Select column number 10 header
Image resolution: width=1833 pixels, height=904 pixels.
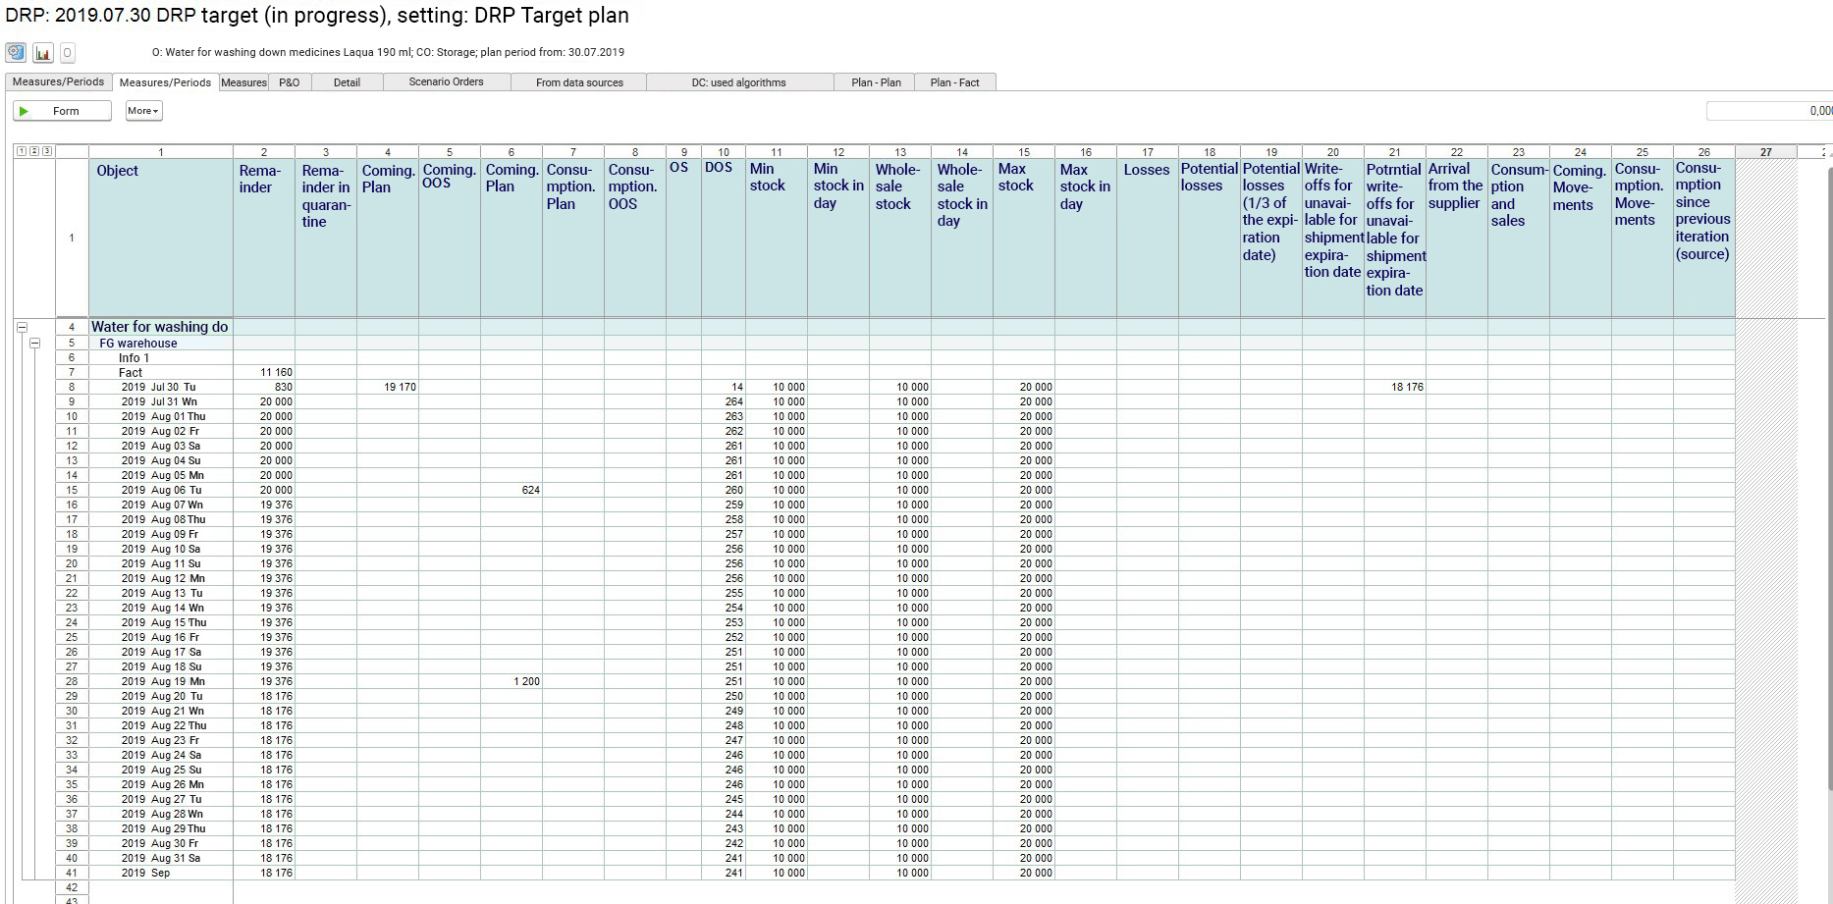pyautogui.click(x=724, y=152)
